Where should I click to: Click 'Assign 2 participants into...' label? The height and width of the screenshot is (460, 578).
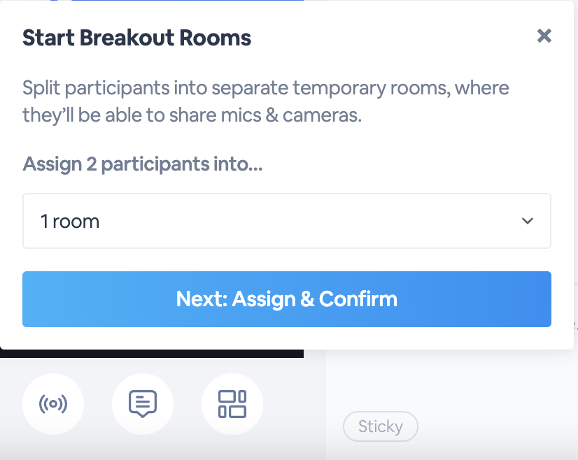[143, 164]
